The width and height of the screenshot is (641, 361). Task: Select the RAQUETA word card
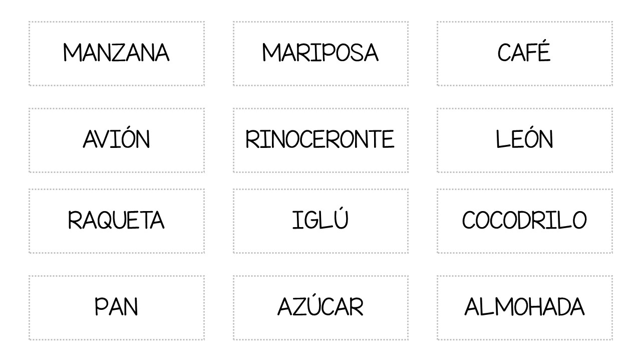tap(117, 221)
